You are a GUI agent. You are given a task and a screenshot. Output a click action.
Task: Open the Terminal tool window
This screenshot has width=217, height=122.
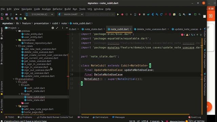83,117
